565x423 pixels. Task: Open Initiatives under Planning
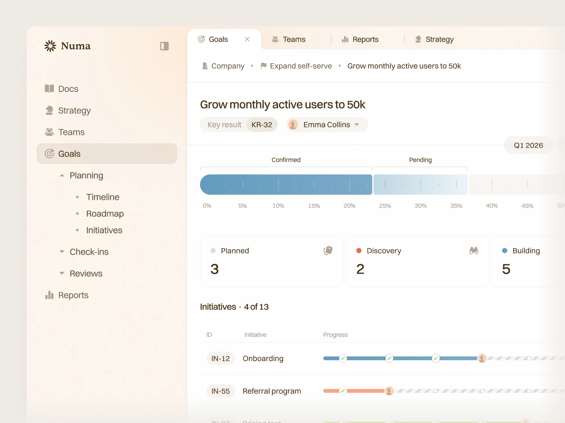104,230
